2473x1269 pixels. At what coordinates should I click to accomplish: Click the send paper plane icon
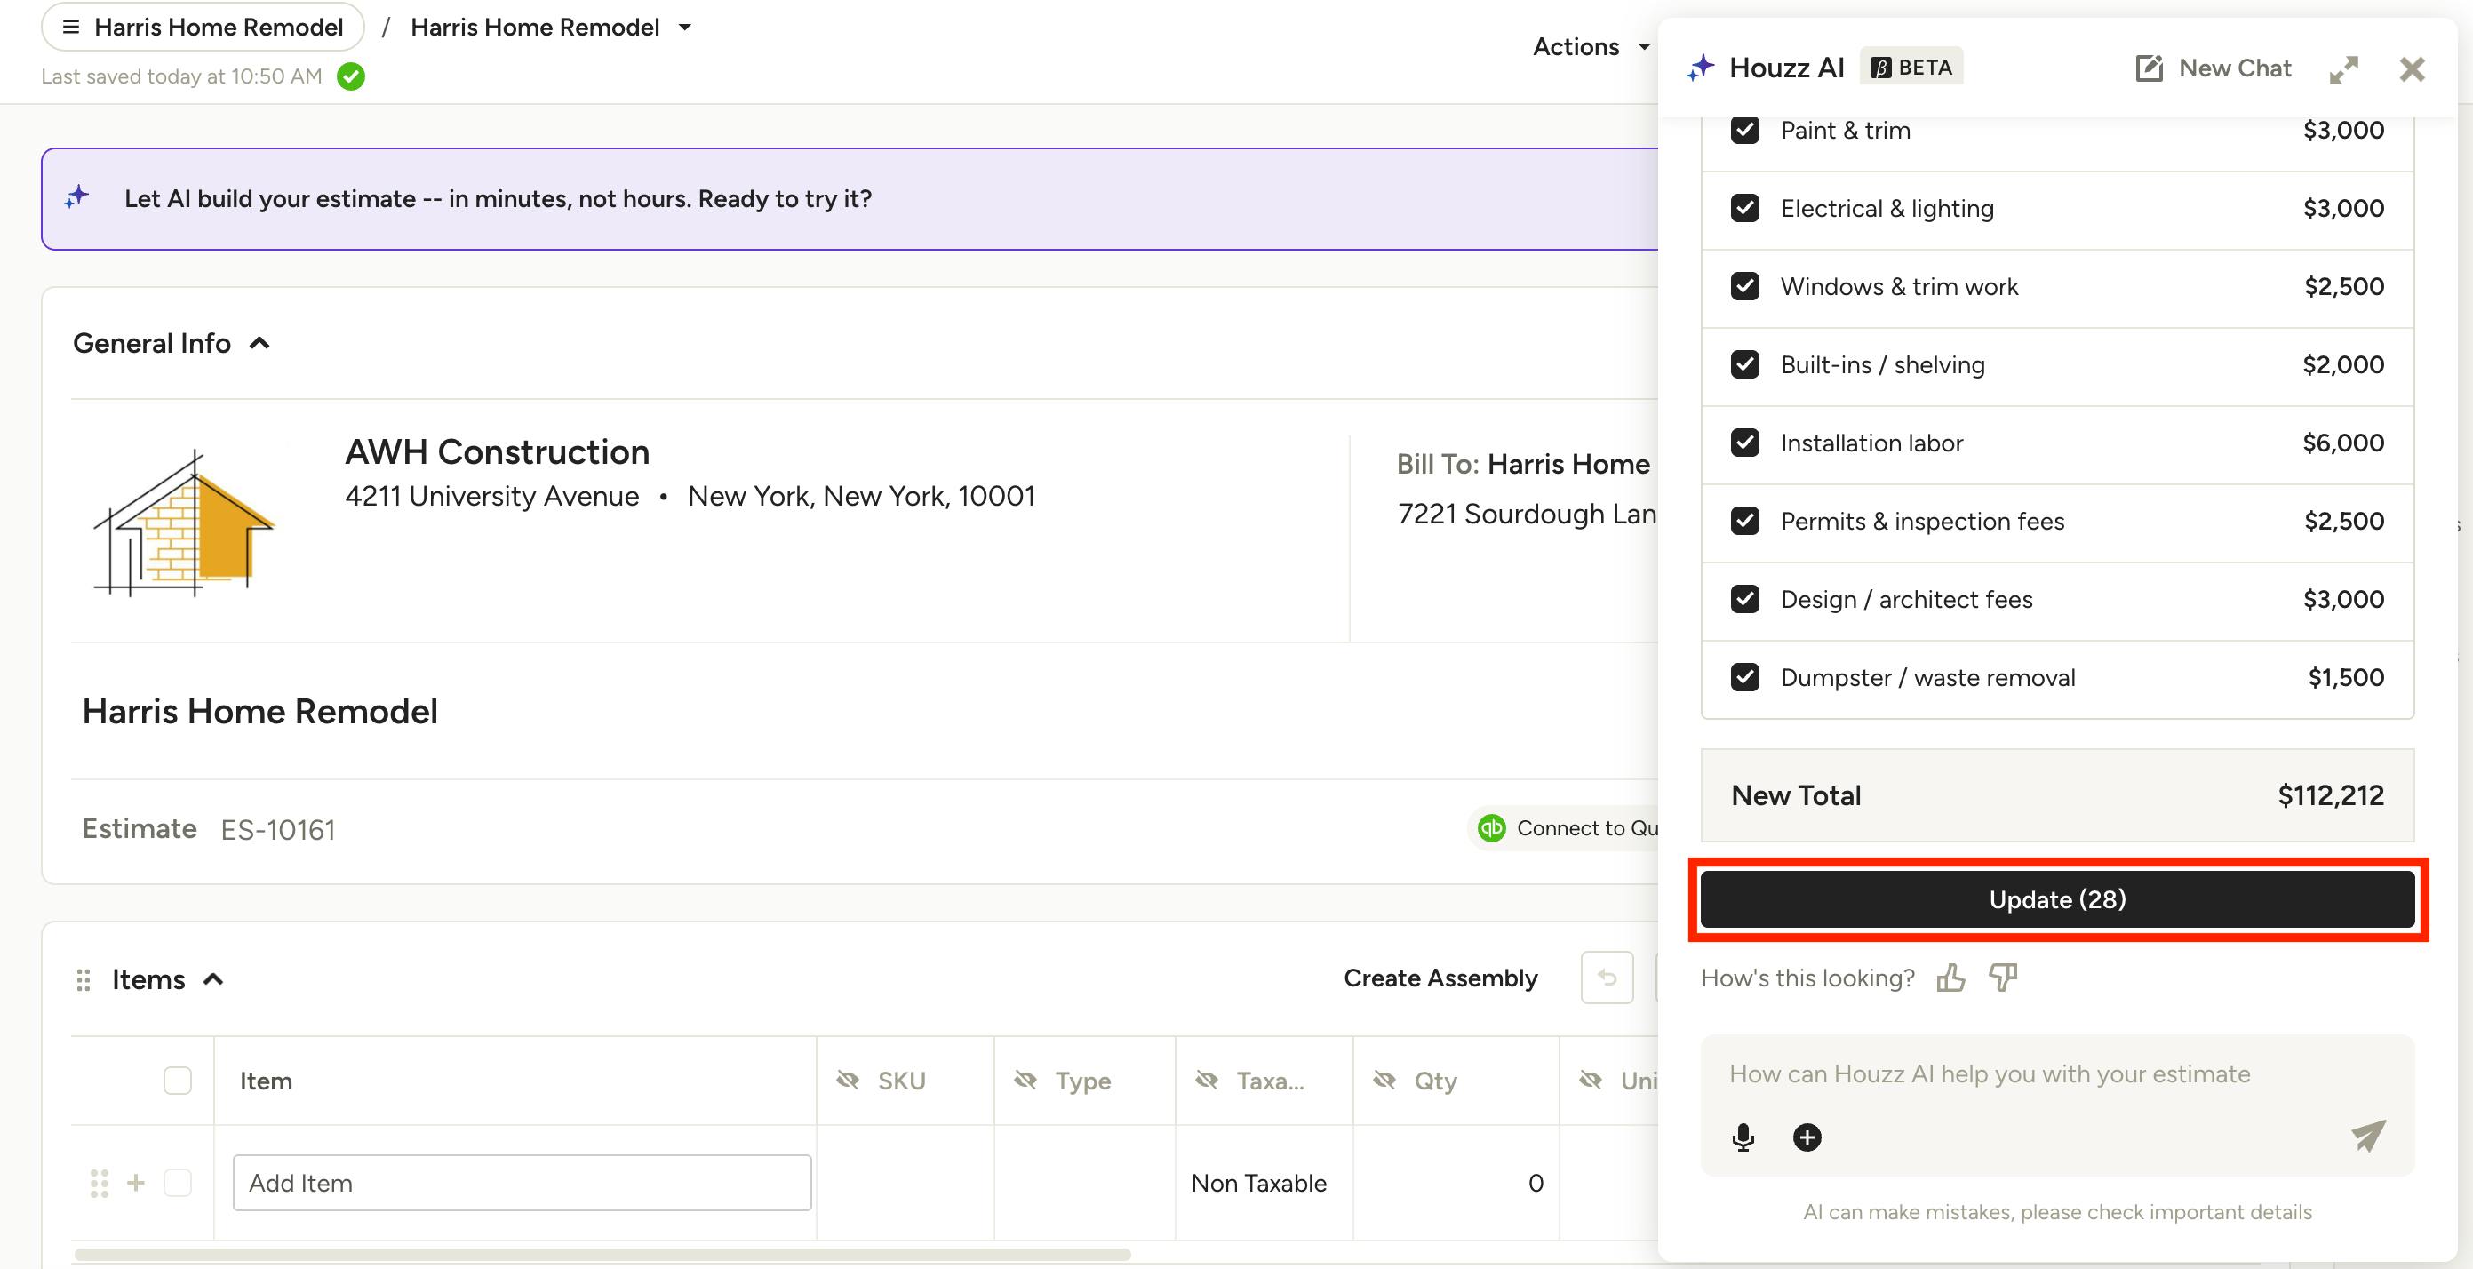2368,1136
